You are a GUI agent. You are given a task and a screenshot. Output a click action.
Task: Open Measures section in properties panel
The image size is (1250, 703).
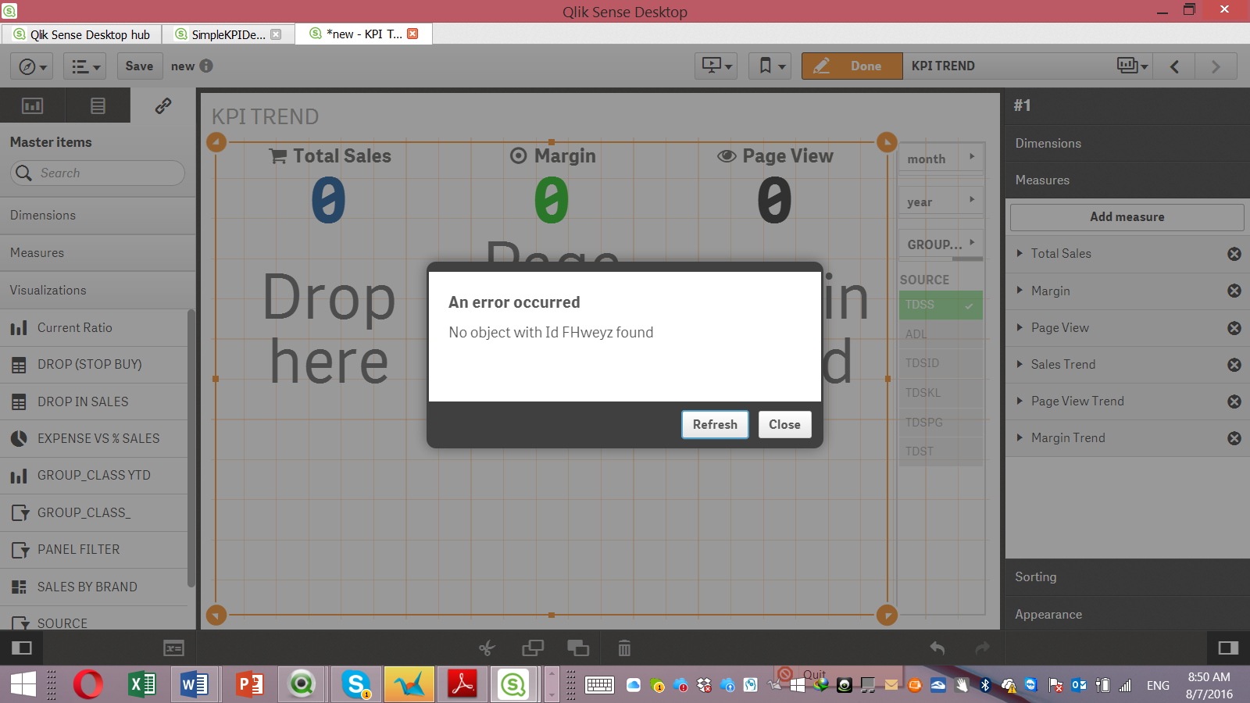tap(1127, 180)
